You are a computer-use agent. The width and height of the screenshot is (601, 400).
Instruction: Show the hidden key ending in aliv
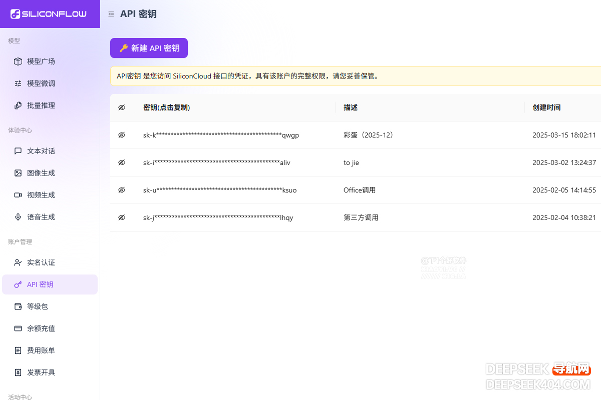[x=121, y=162]
